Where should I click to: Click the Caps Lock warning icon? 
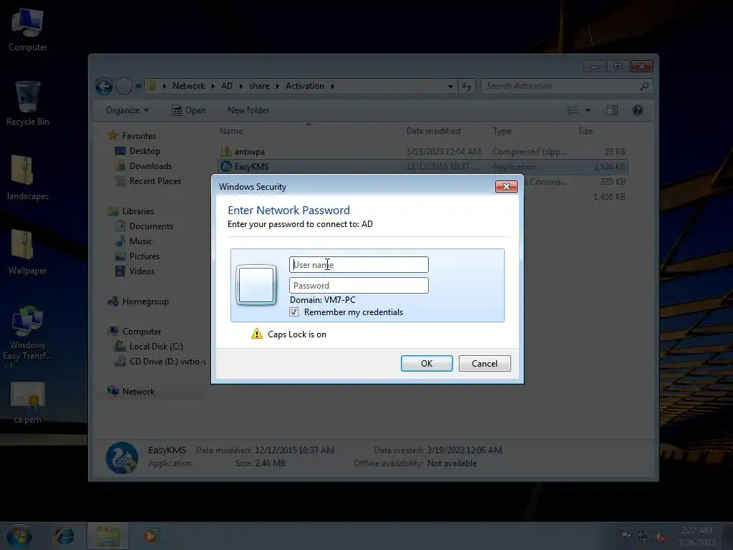click(257, 334)
